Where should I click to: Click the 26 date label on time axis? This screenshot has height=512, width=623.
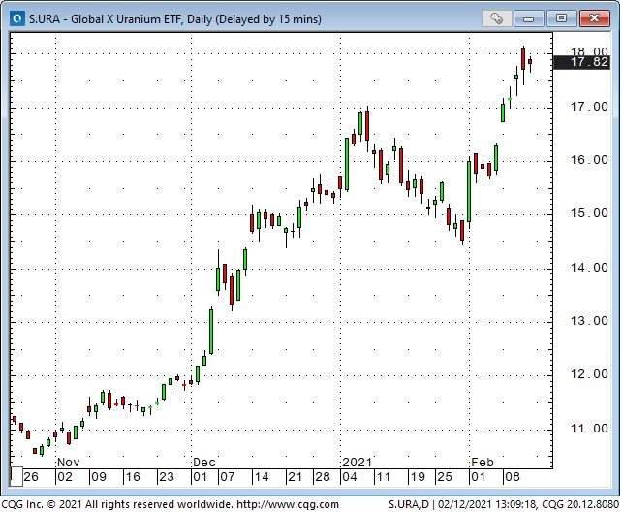[31, 477]
